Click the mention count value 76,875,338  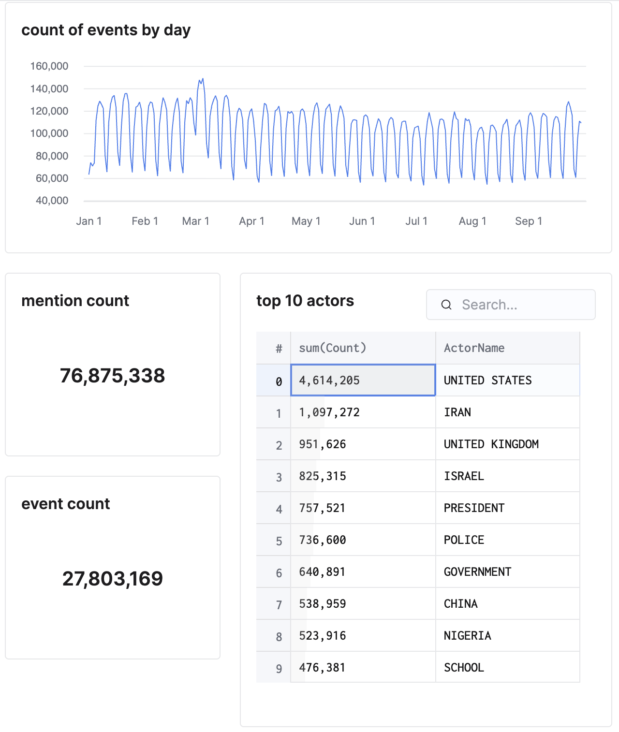click(113, 376)
